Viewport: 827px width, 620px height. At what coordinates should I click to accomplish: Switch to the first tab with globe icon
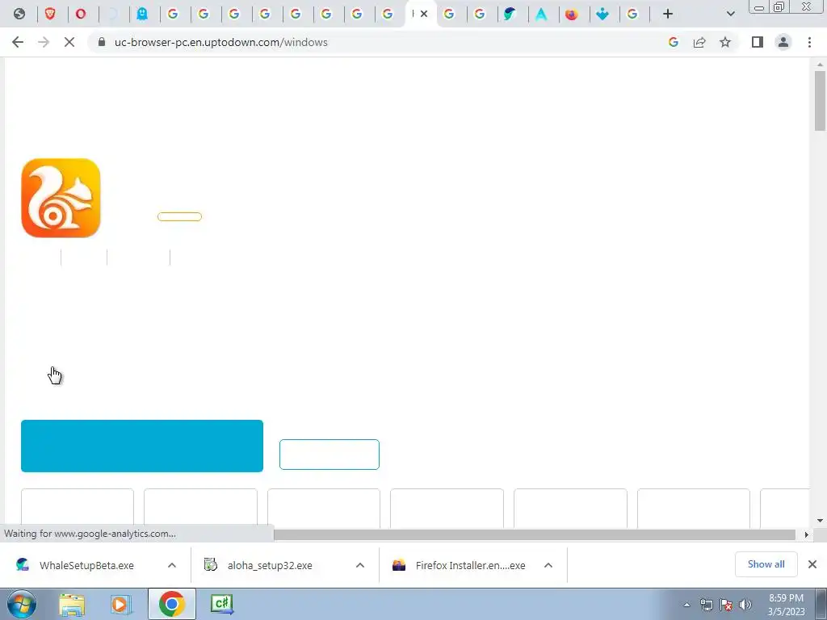19,15
